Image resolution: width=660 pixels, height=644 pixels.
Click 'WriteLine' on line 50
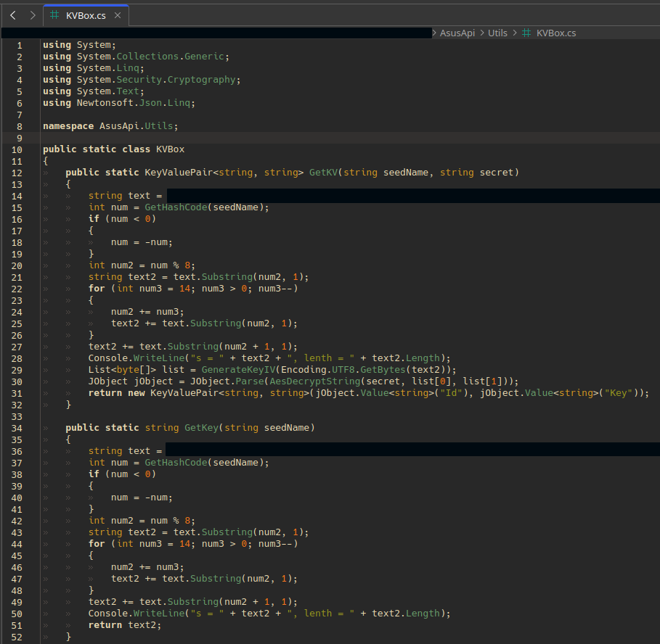[x=159, y=614]
